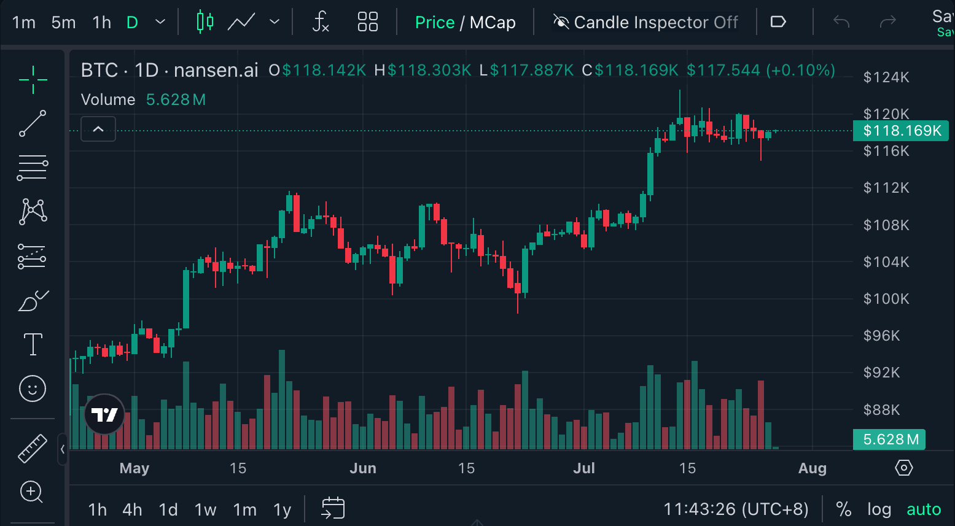Select the crosshair cursor tool
Image resolution: width=955 pixels, height=526 pixels.
[32, 79]
